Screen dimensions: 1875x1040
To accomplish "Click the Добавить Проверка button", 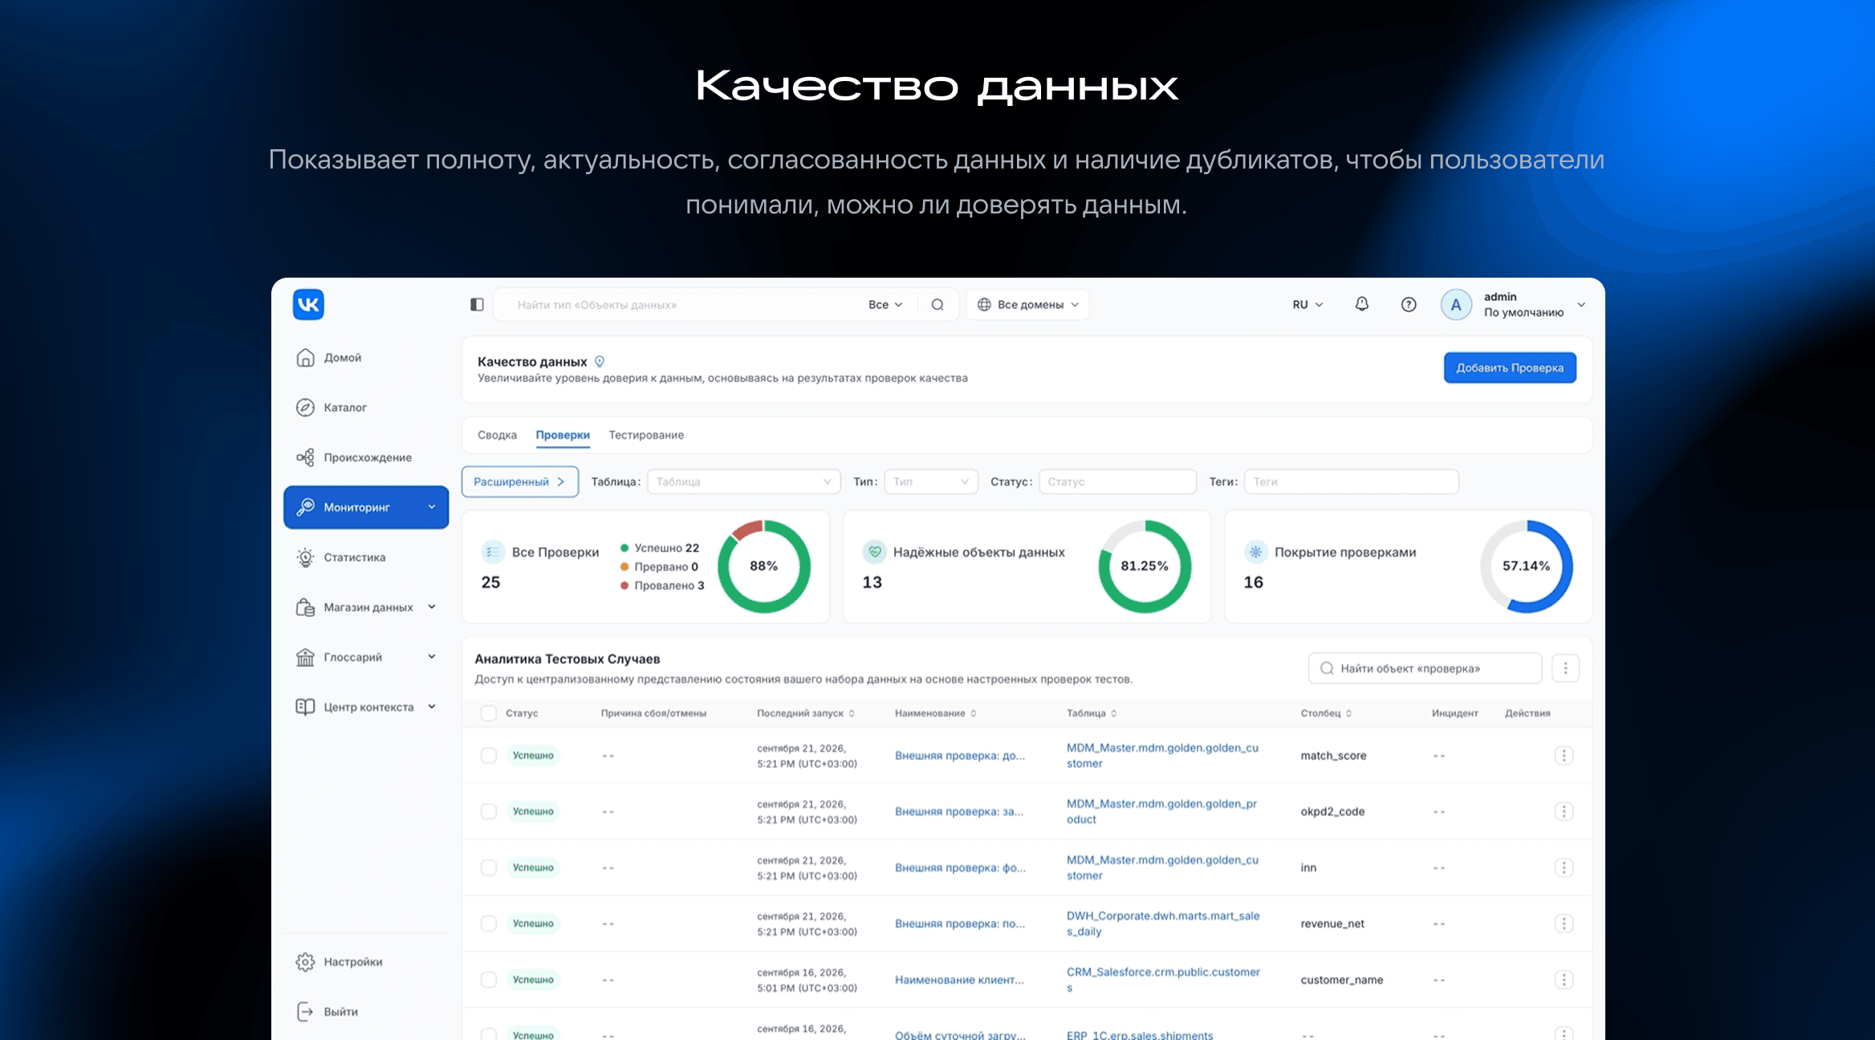I will (x=1510, y=368).
